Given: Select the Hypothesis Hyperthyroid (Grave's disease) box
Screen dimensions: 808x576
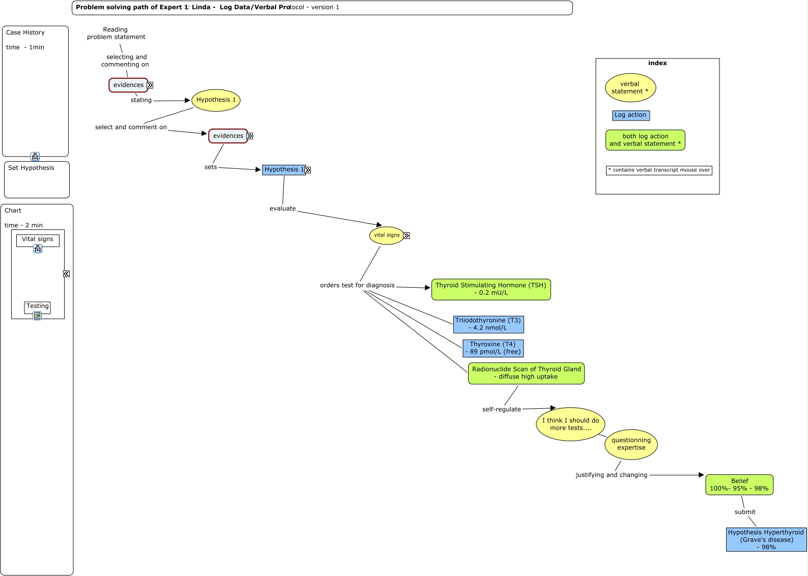Looking at the screenshot, I should pos(766,539).
